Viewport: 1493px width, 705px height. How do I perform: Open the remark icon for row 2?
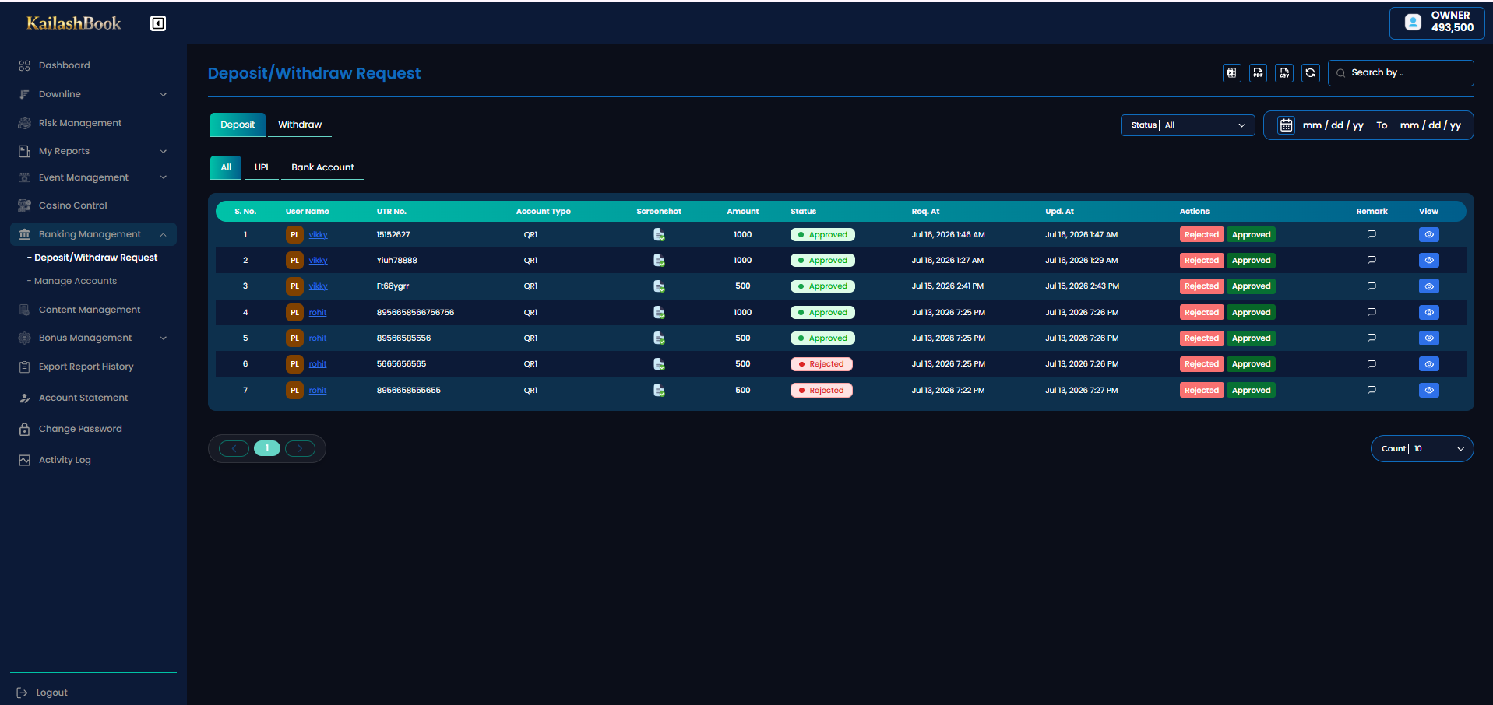(1372, 260)
